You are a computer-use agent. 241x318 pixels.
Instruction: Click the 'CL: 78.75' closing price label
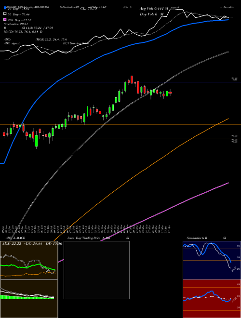click(x=89, y=9)
